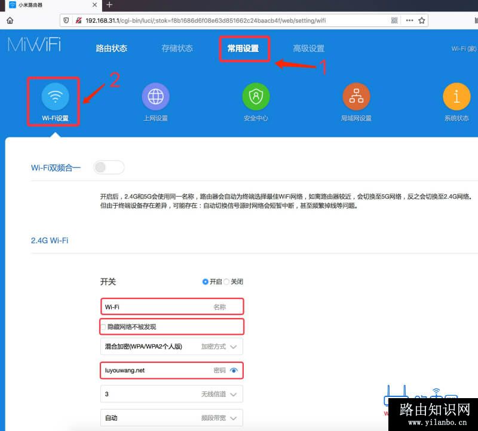Open Wi-Fi设置 icon

click(x=55, y=97)
